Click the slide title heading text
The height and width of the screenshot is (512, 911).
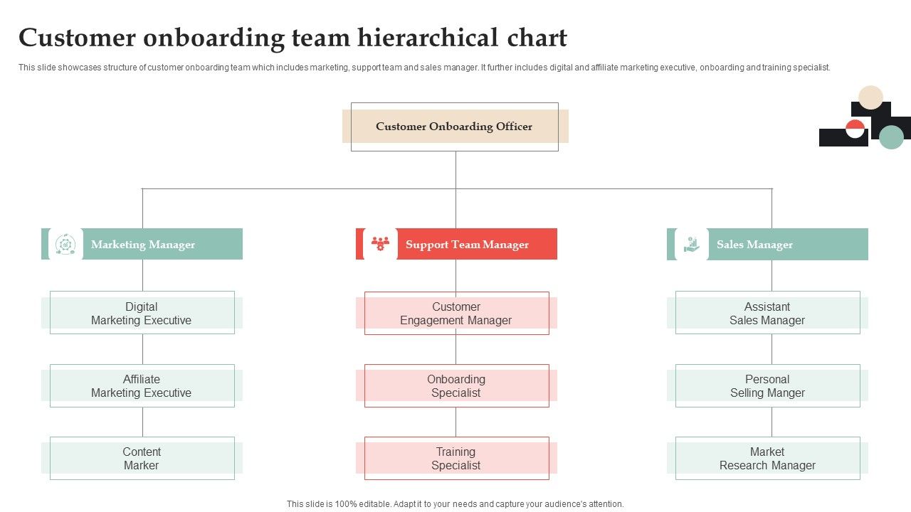tap(293, 38)
